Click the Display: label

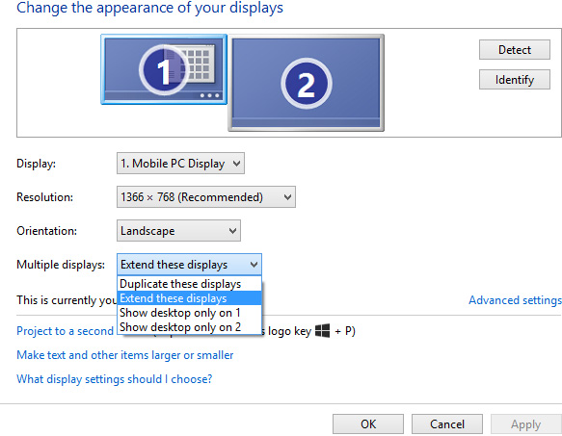click(x=37, y=164)
